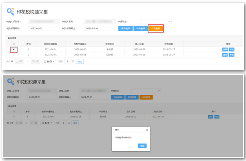Check the upper panel's 已申报 row checkbox
Screen dimensions: 246x161
click(13, 54)
